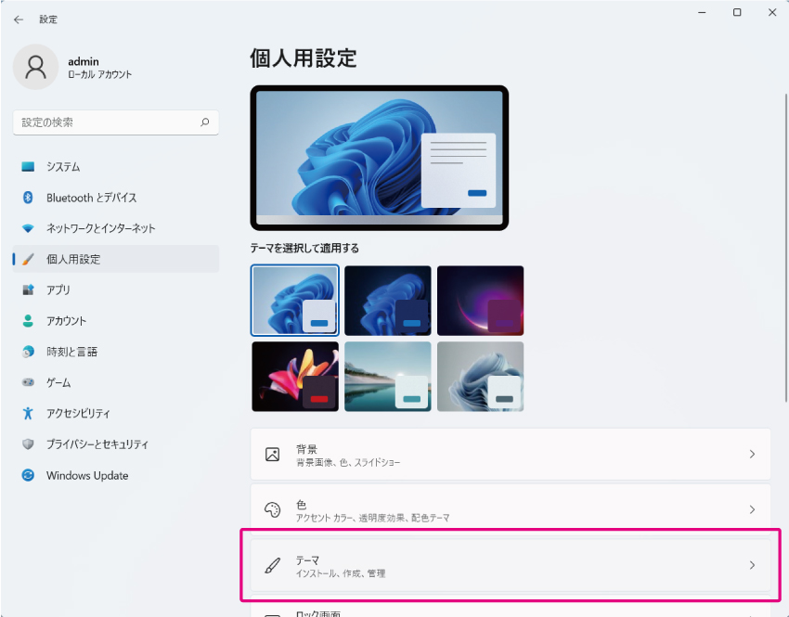Viewport: 789px width, 617px height.
Task: Open ゲーム settings category
Action: coord(116,382)
